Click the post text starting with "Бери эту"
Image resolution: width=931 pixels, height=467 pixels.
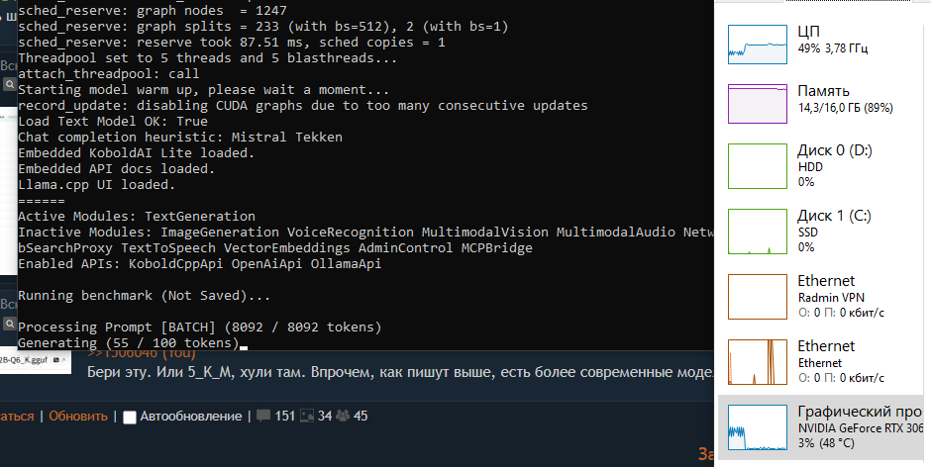click(x=396, y=372)
